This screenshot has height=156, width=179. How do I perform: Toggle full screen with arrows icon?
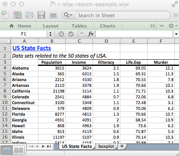click(175, 4)
